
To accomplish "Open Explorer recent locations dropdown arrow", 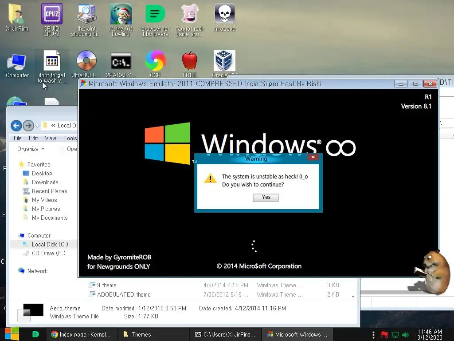I will 37,126.
